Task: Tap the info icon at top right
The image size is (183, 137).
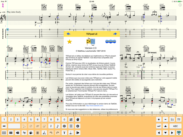Action: [180, 5]
